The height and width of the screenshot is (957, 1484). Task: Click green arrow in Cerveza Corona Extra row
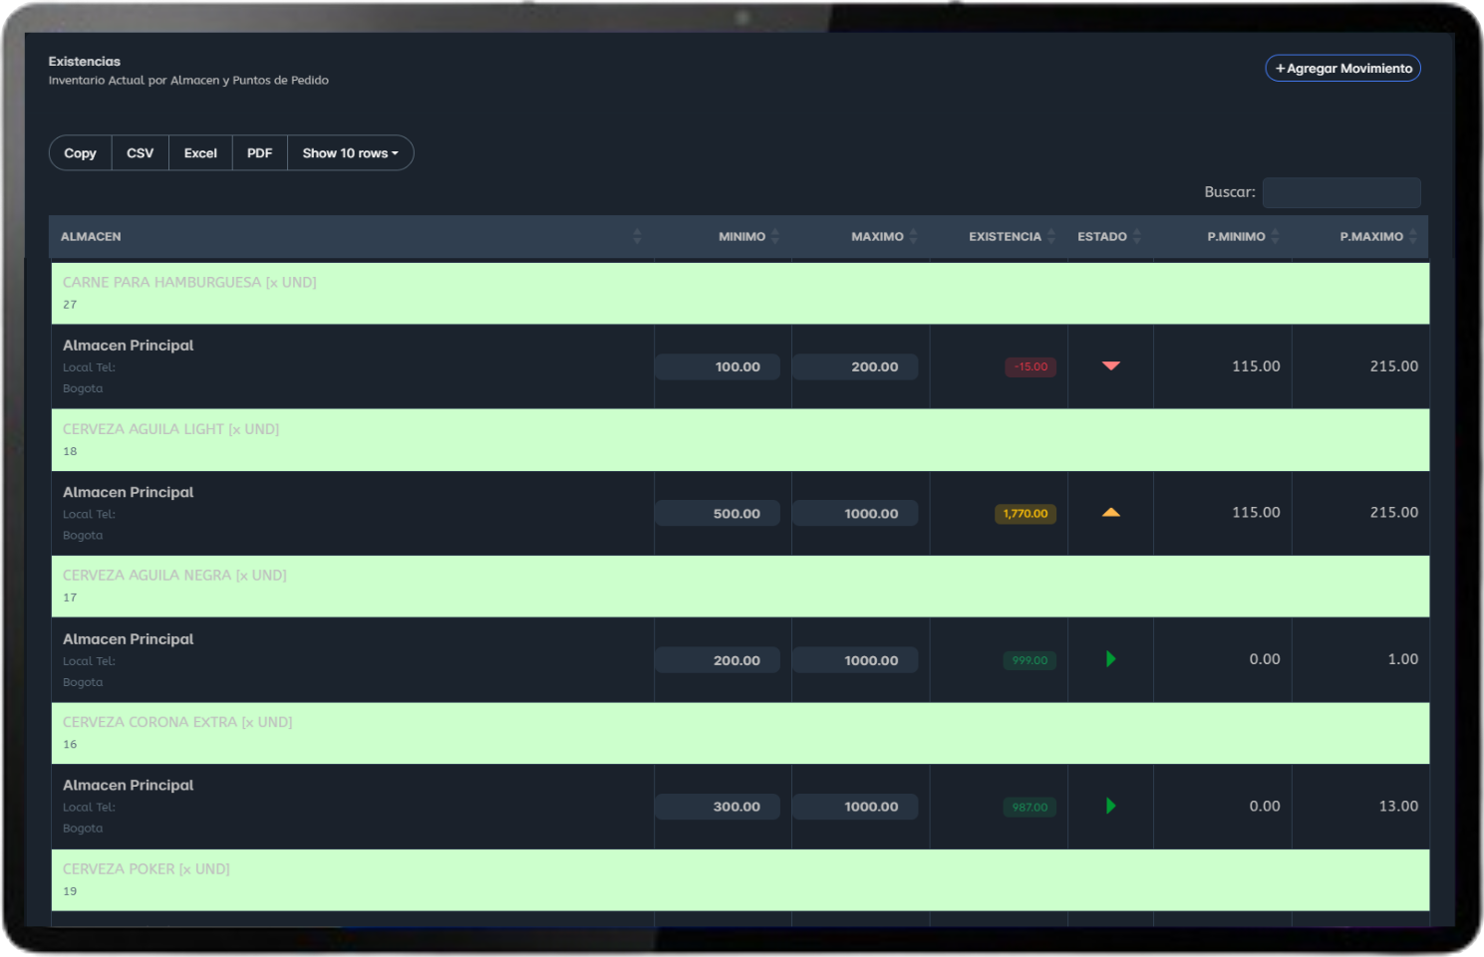coord(1110,806)
